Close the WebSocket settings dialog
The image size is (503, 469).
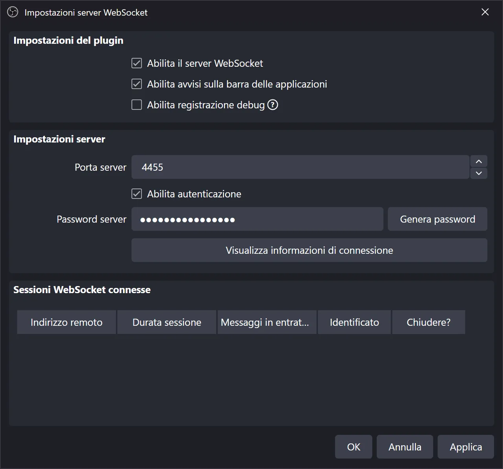485,12
